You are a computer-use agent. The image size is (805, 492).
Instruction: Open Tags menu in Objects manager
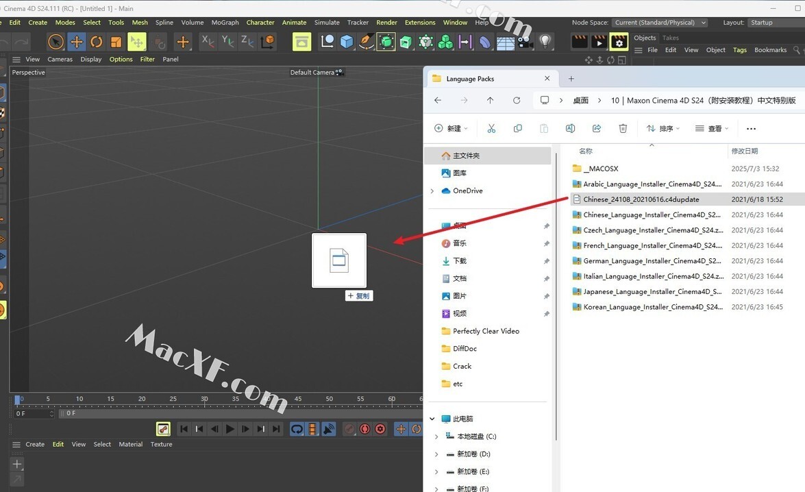pos(740,50)
